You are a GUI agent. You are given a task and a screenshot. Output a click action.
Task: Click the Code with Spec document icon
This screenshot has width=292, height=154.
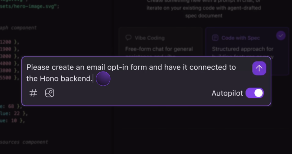[215, 38]
